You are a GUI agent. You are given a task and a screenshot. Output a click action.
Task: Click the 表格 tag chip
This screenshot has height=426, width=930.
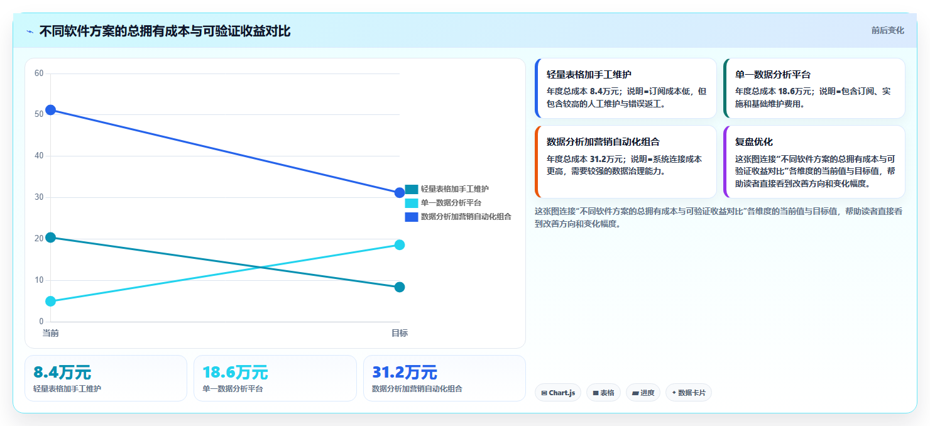pyautogui.click(x=603, y=393)
